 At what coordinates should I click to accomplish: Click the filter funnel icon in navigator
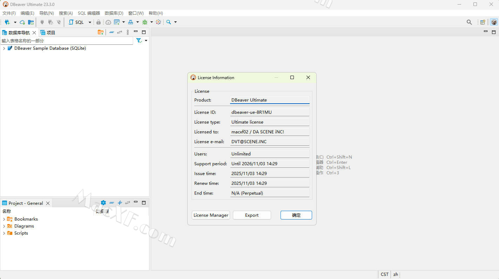pos(139,41)
